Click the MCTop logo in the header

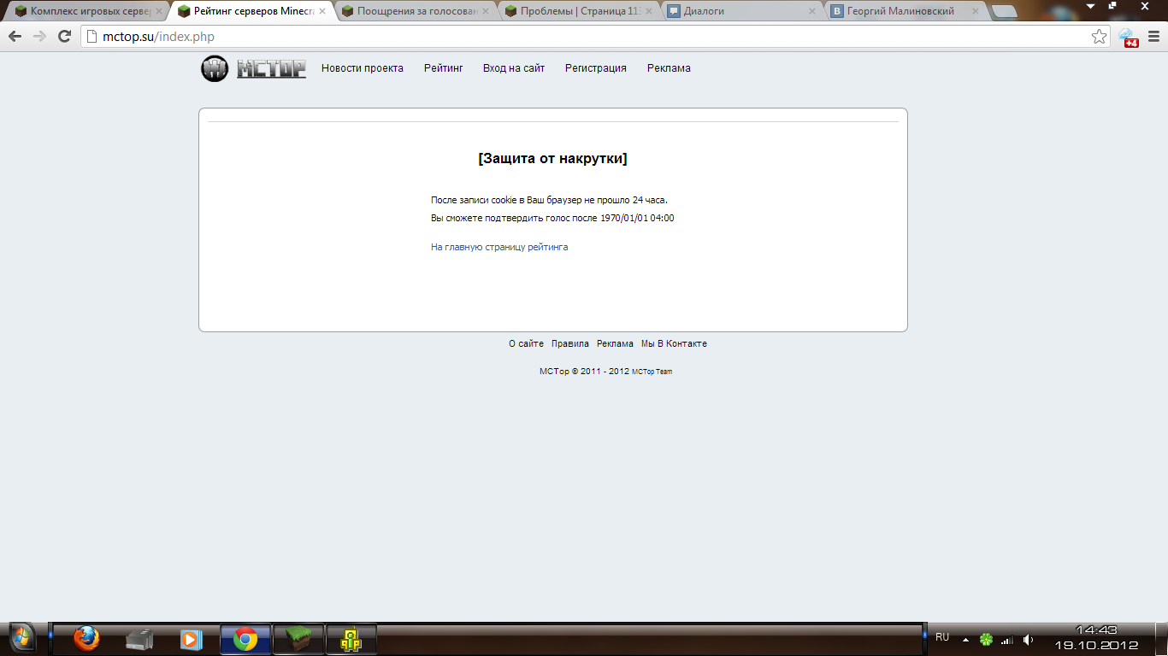253,68
